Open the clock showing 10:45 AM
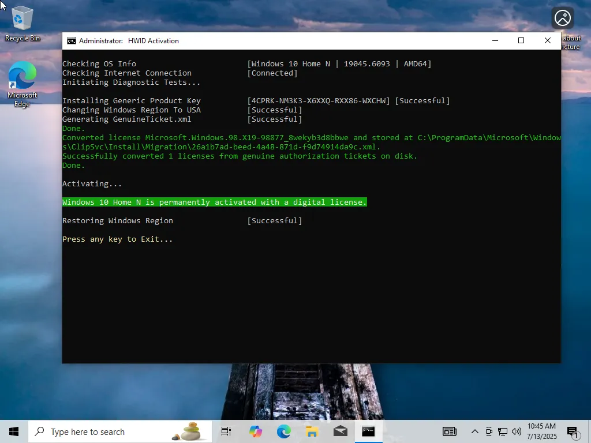The height and width of the screenshot is (443, 591). (x=541, y=431)
